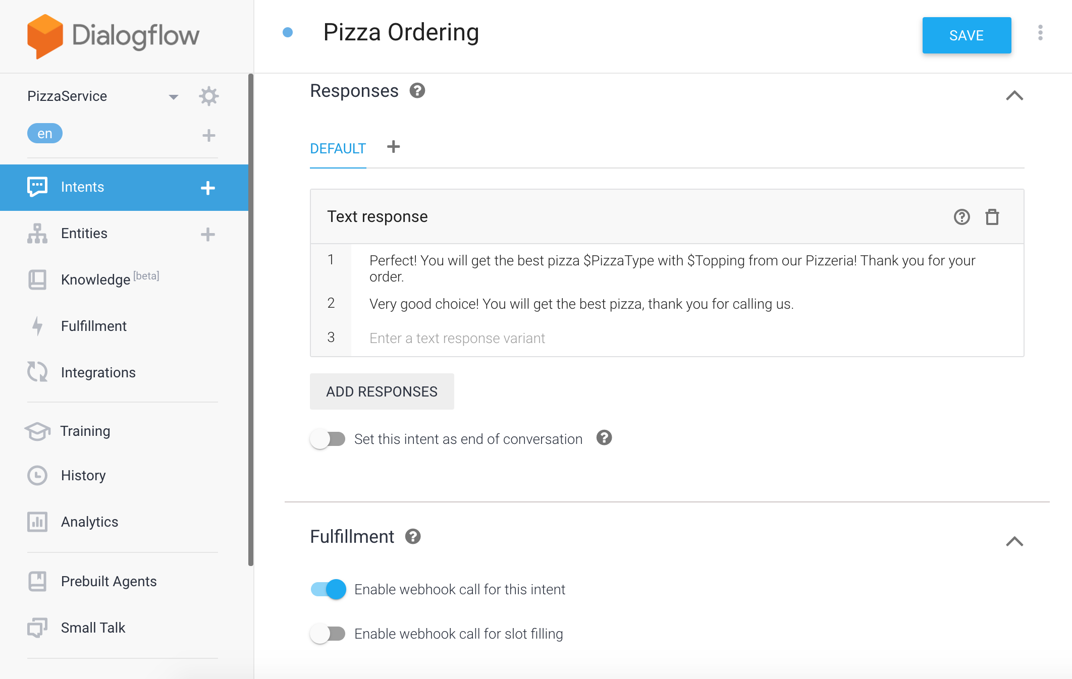Collapse the Responses section
Image resolution: width=1072 pixels, height=679 pixels.
1014,95
